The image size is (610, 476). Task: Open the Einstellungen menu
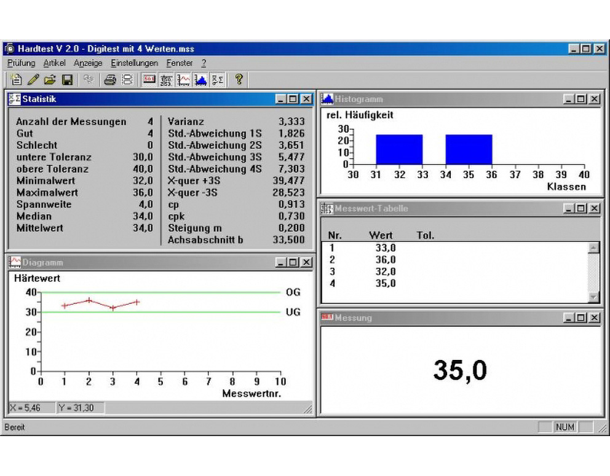tap(134, 63)
